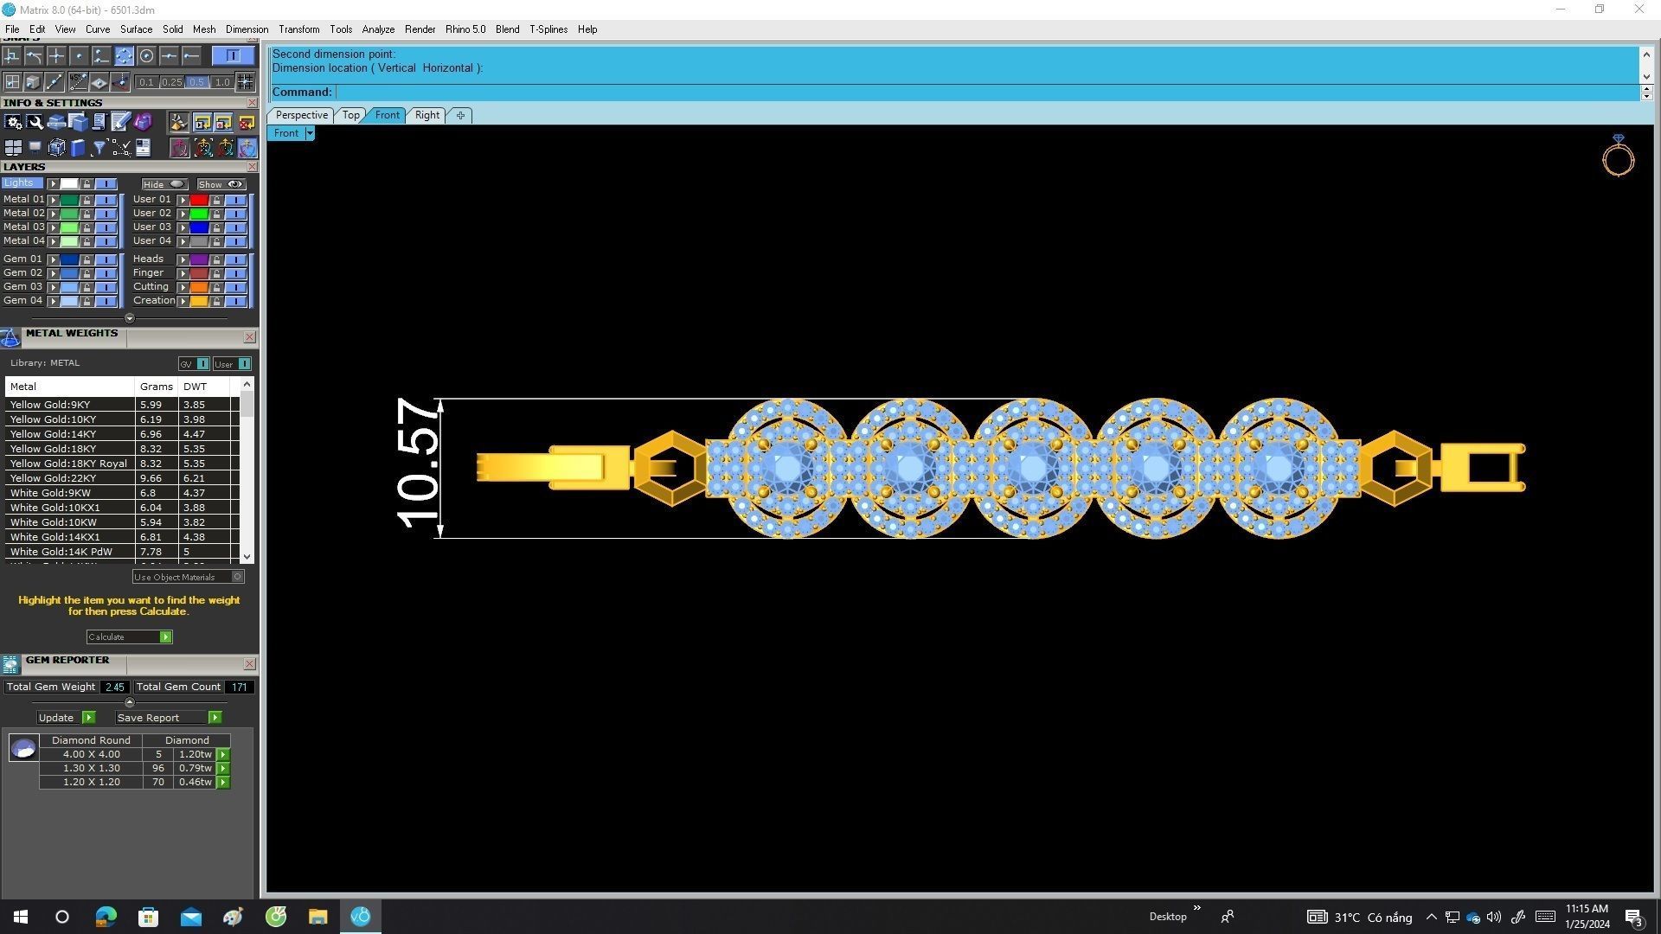Expand the Creation layer arrow

pos(183,301)
